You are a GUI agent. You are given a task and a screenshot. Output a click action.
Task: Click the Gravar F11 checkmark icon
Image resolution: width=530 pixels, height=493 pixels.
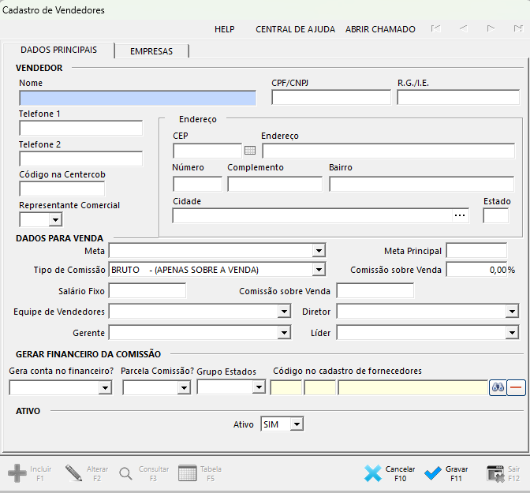point(433,473)
